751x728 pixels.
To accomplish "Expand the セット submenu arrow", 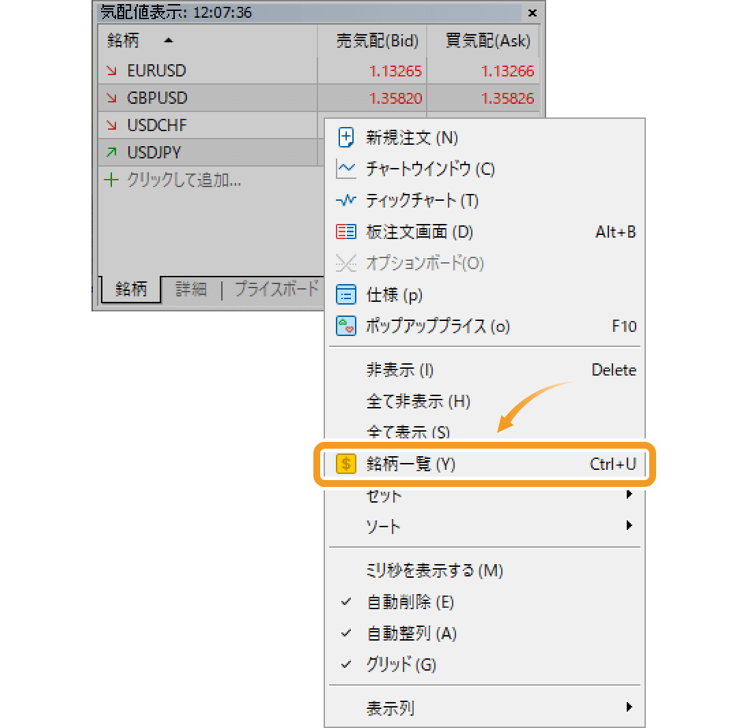I will click(x=629, y=494).
